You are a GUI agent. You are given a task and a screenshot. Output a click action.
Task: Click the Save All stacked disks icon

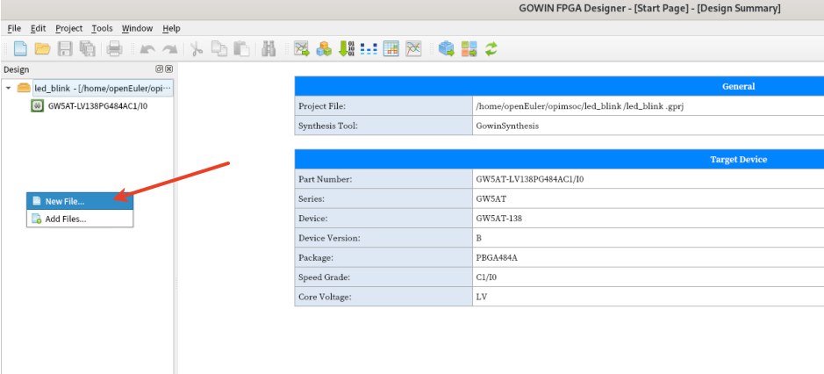click(x=87, y=49)
